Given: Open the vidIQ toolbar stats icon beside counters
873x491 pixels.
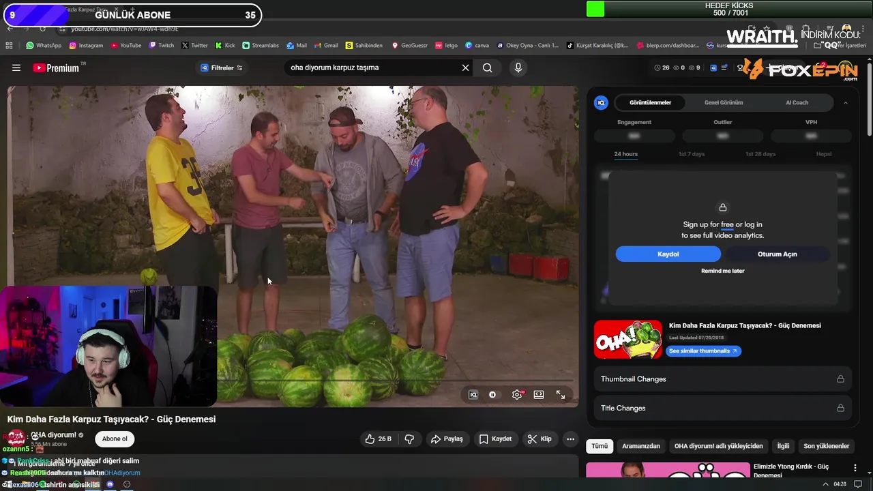Looking at the screenshot, I should click(713, 68).
